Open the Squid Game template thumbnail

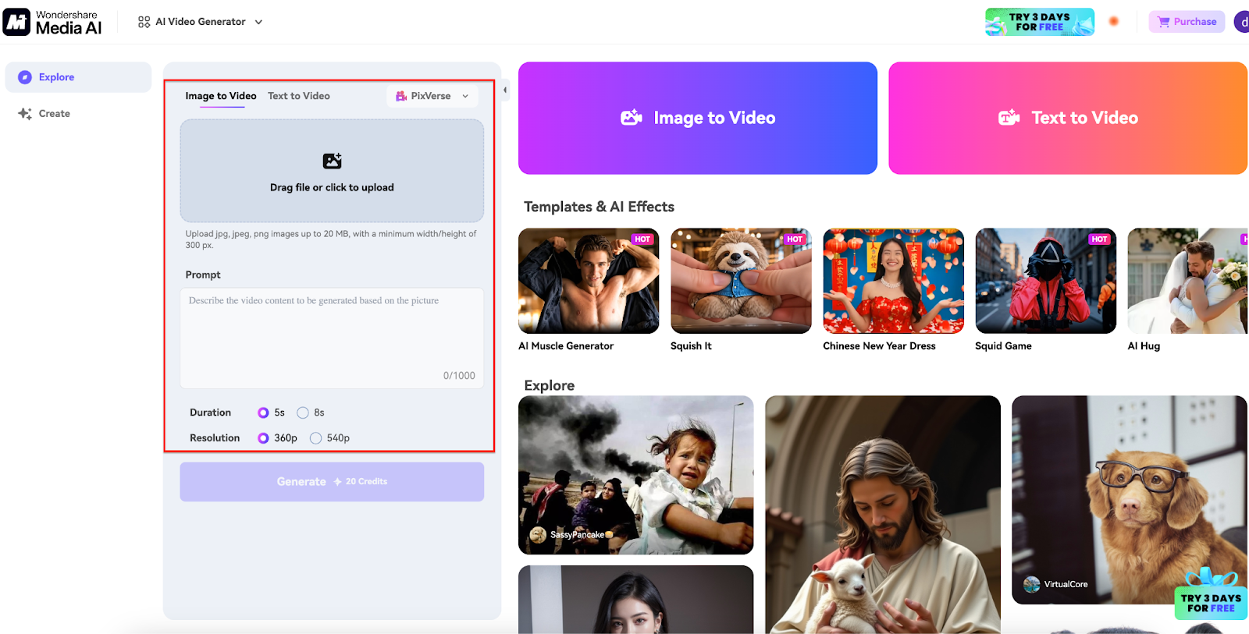[1045, 281]
